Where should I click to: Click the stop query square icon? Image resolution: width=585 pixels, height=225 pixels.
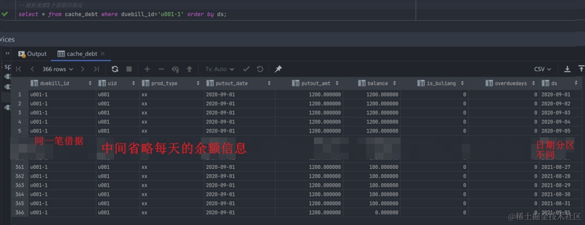pos(129,69)
